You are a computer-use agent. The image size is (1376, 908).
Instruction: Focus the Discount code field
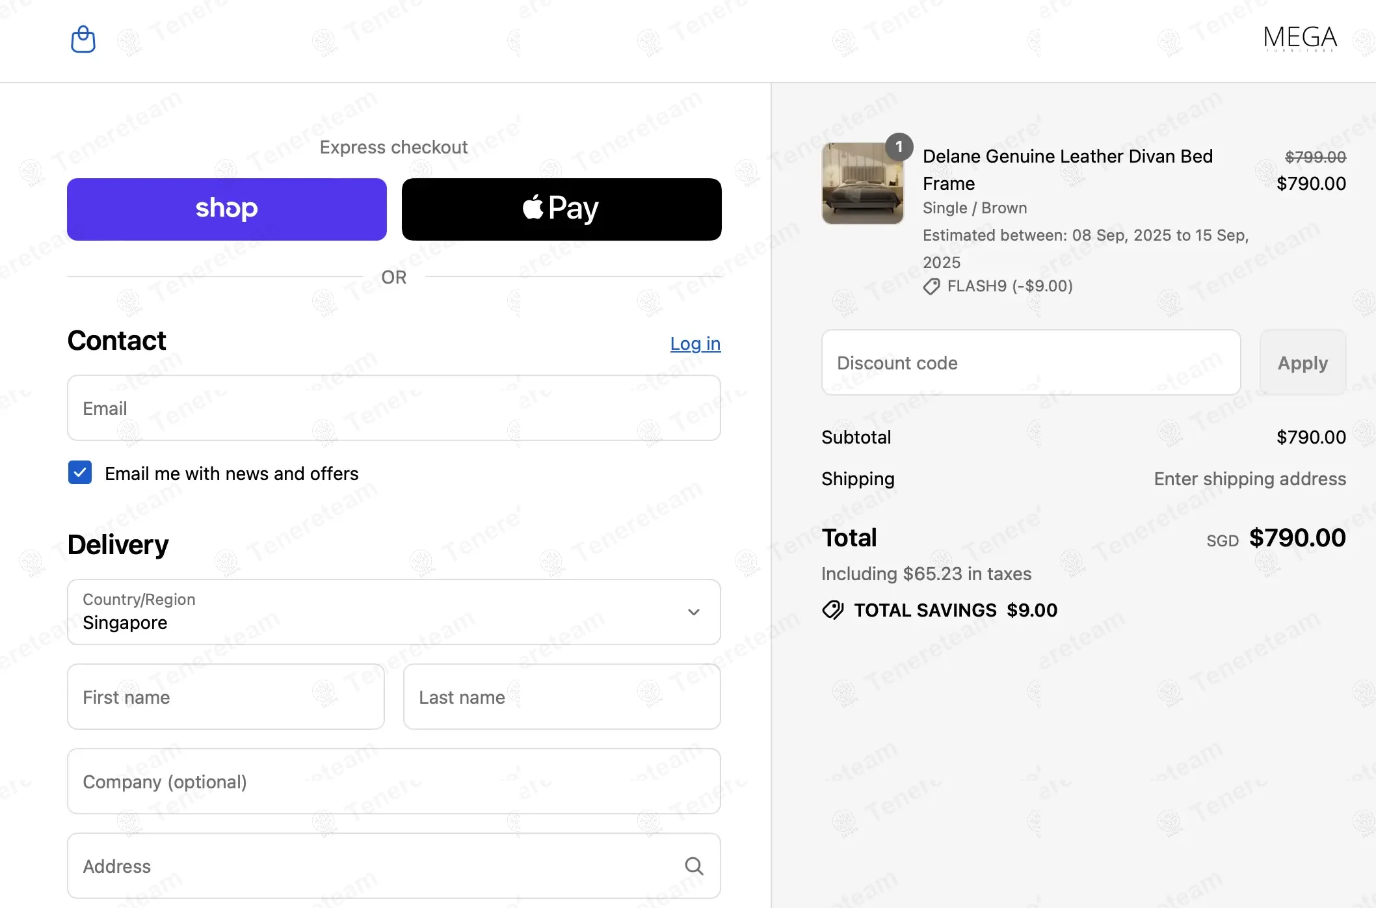tap(1031, 362)
